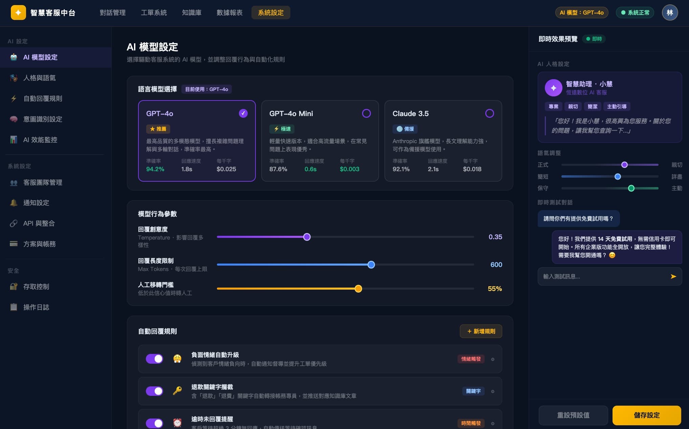
Task: Select the 意圖識別設定 brain icon
Action: point(14,119)
